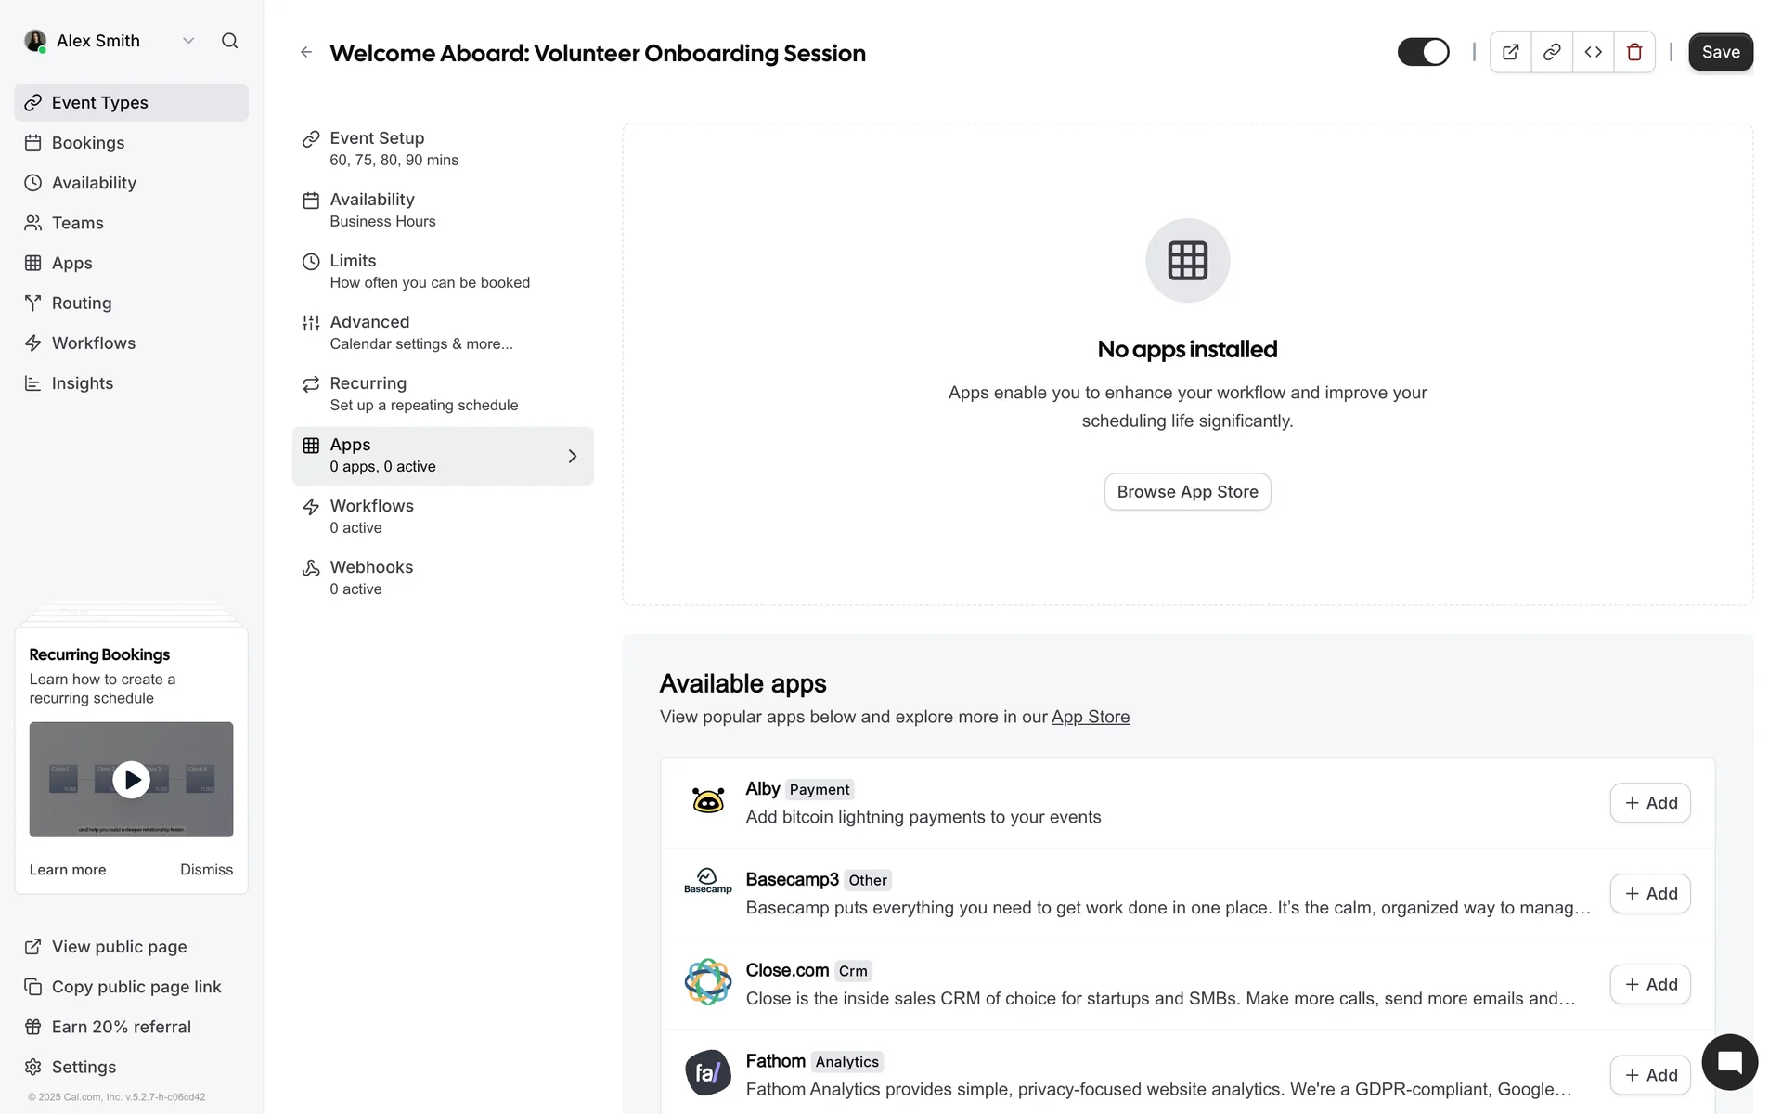Click the grid icon above No apps installed
The image size is (1782, 1114).
(x=1187, y=261)
